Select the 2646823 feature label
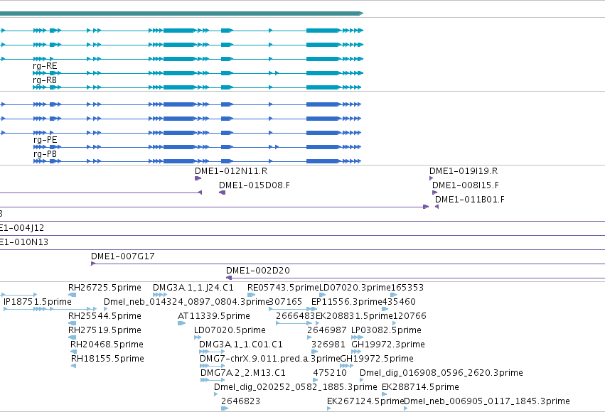This screenshot has height=412, width=605. (x=240, y=401)
